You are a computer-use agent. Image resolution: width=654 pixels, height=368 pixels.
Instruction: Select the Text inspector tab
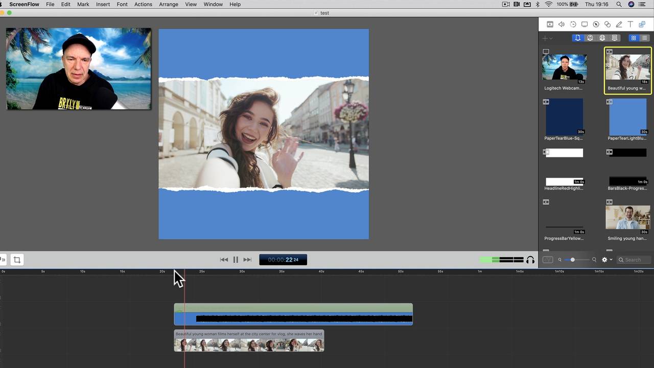[x=630, y=24]
